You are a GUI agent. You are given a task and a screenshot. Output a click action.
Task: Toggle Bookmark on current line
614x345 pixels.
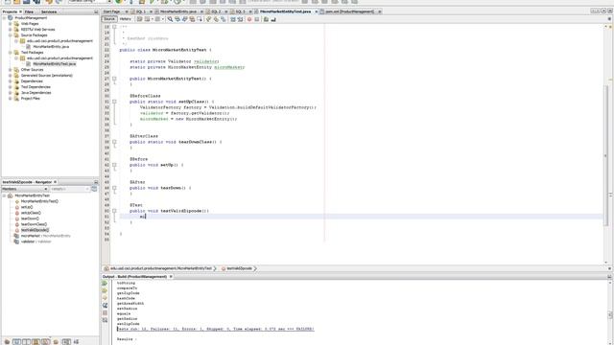224,19
